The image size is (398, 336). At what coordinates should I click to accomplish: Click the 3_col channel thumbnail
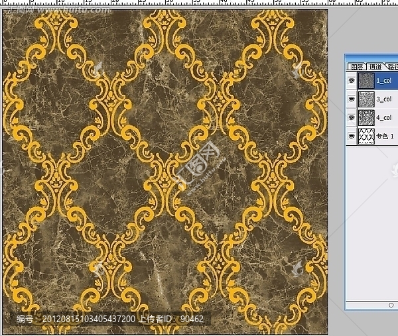[x=366, y=99]
